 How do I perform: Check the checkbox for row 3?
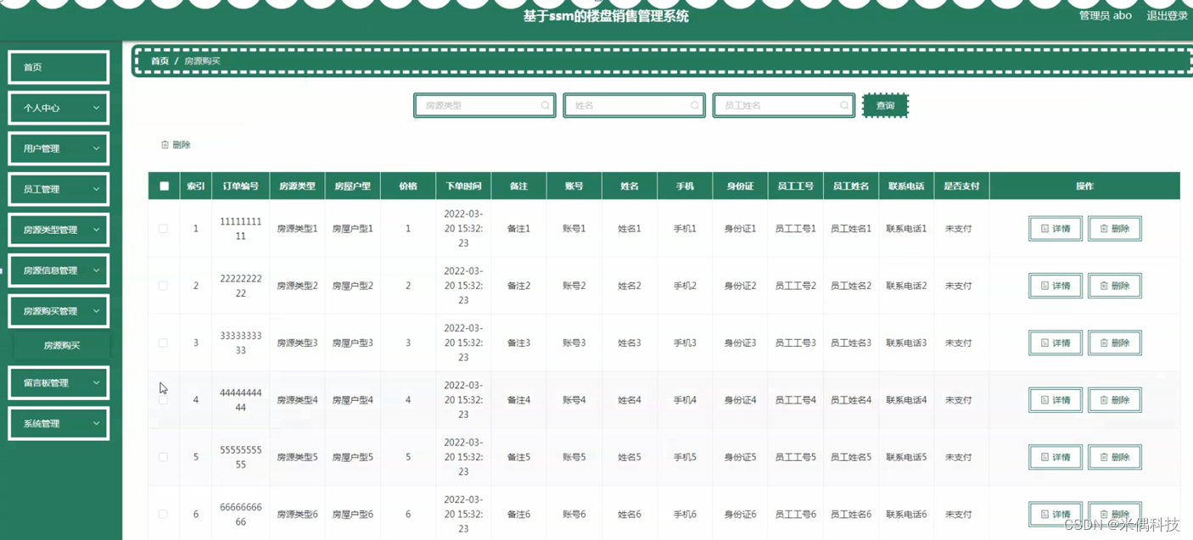pyautogui.click(x=163, y=343)
